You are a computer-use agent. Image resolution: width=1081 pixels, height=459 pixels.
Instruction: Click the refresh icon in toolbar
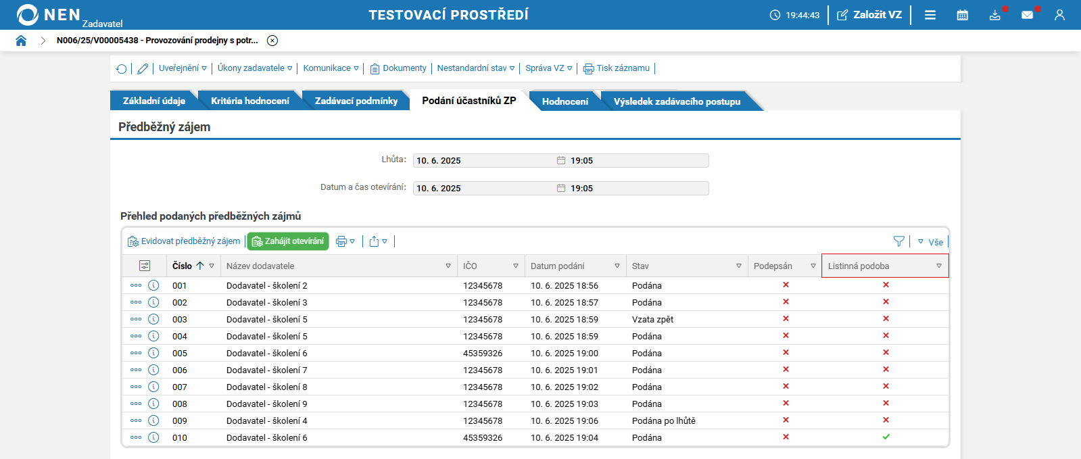(122, 69)
